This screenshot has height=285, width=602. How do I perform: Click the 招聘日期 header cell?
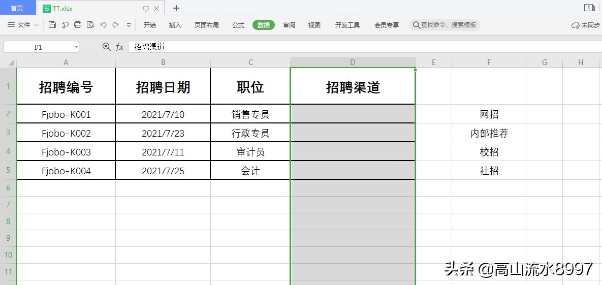pyautogui.click(x=163, y=86)
